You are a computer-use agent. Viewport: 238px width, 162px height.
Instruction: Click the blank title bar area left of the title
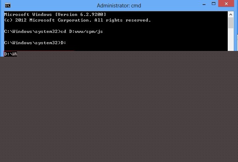click(53, 6)
